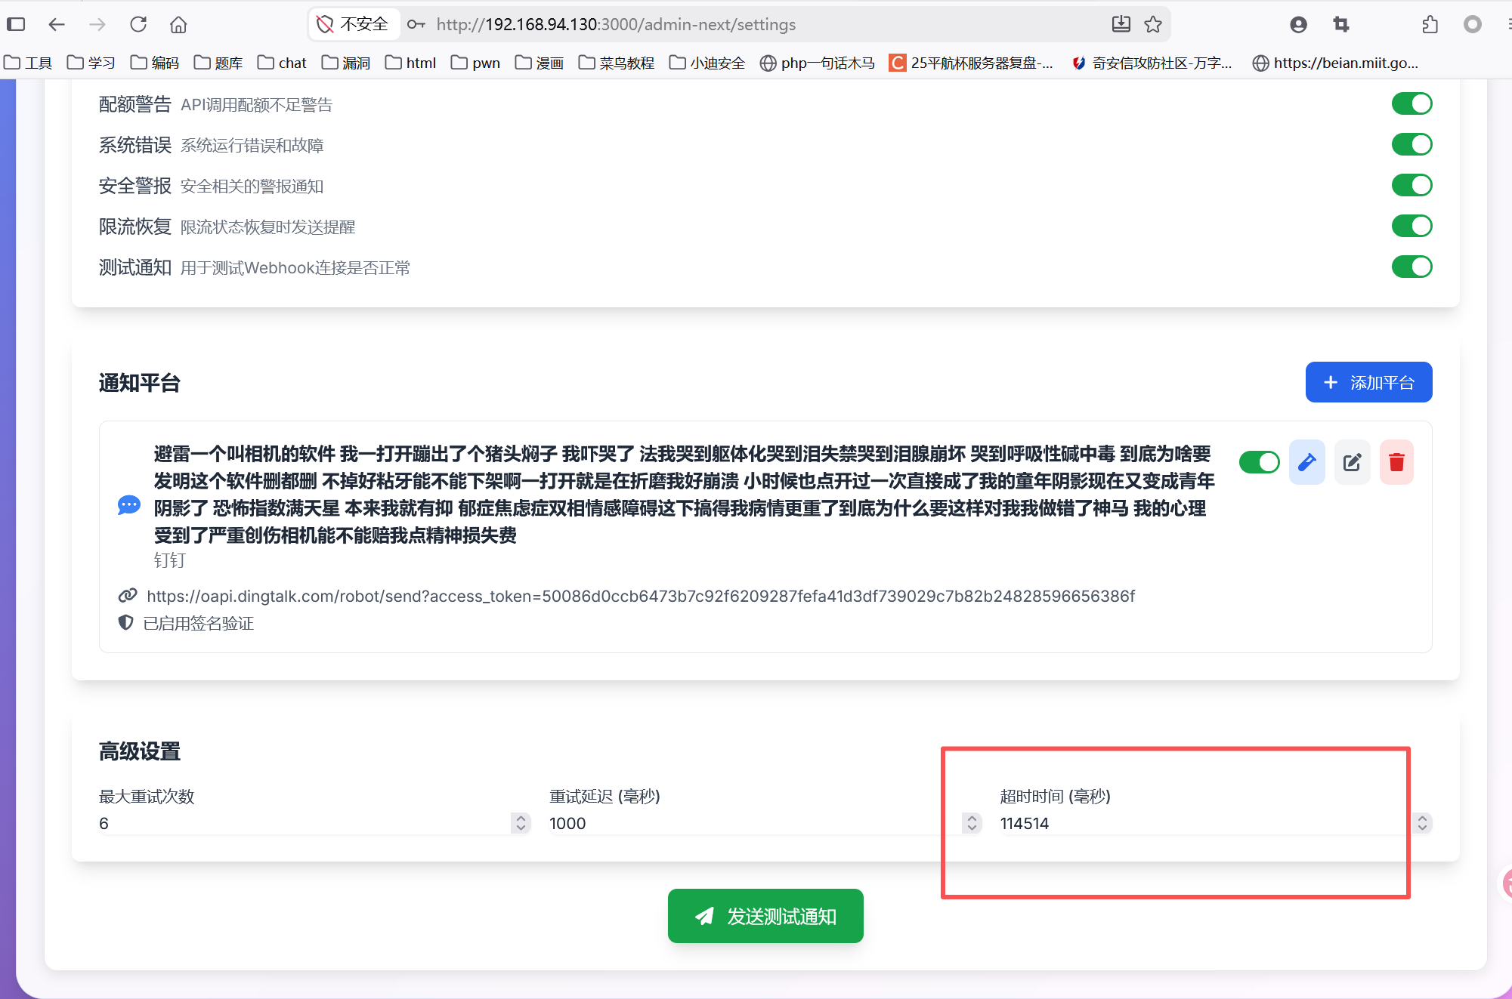Image resolution: width=1512 pixels, height=999 pixels.
Task: Click the browser reload icon
Action: (x=138, y=24)
